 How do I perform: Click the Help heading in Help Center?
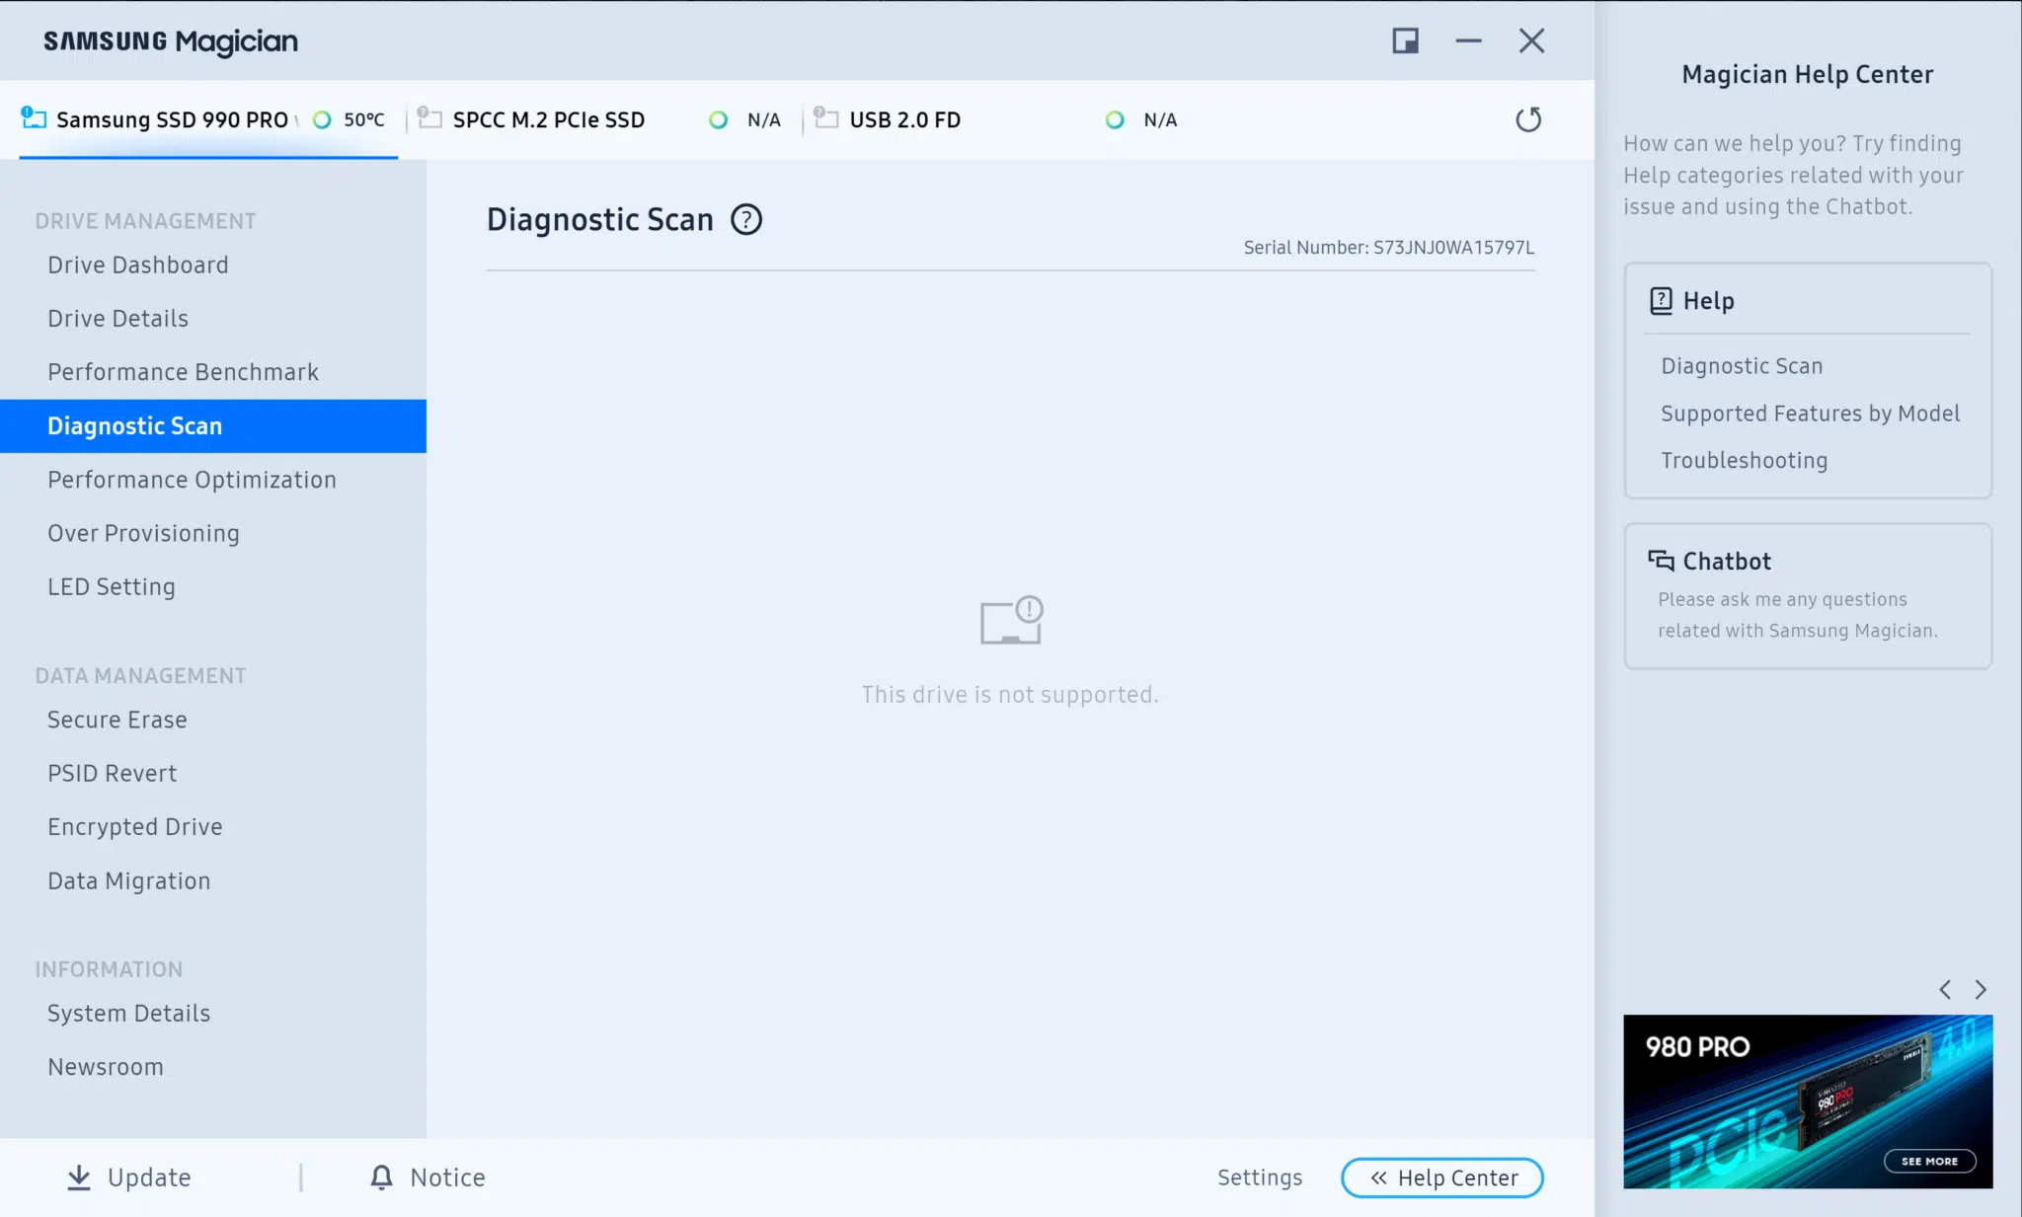(x=1708, y=300)
